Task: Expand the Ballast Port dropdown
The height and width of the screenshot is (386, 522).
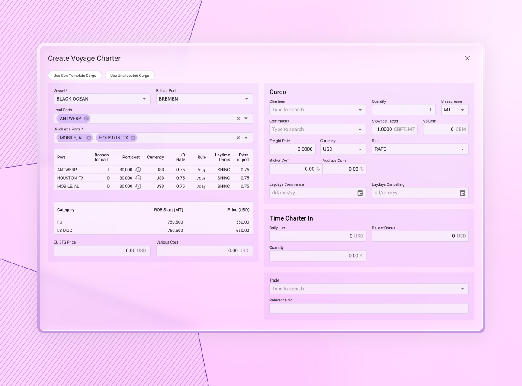Action: click(x=247, y=99)
